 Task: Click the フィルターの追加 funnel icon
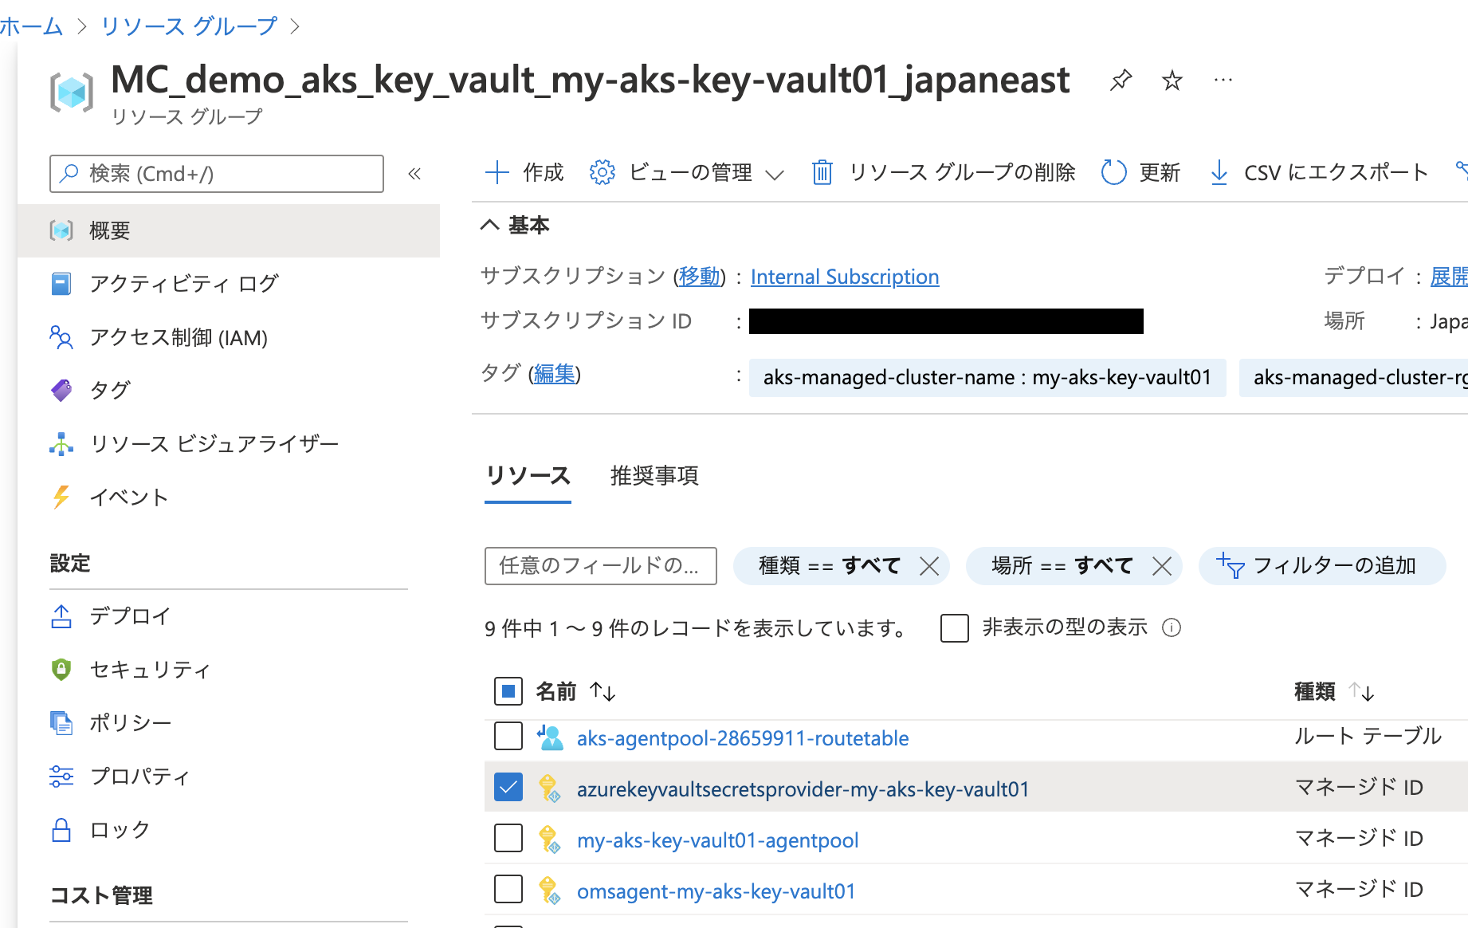[1231, 565]
